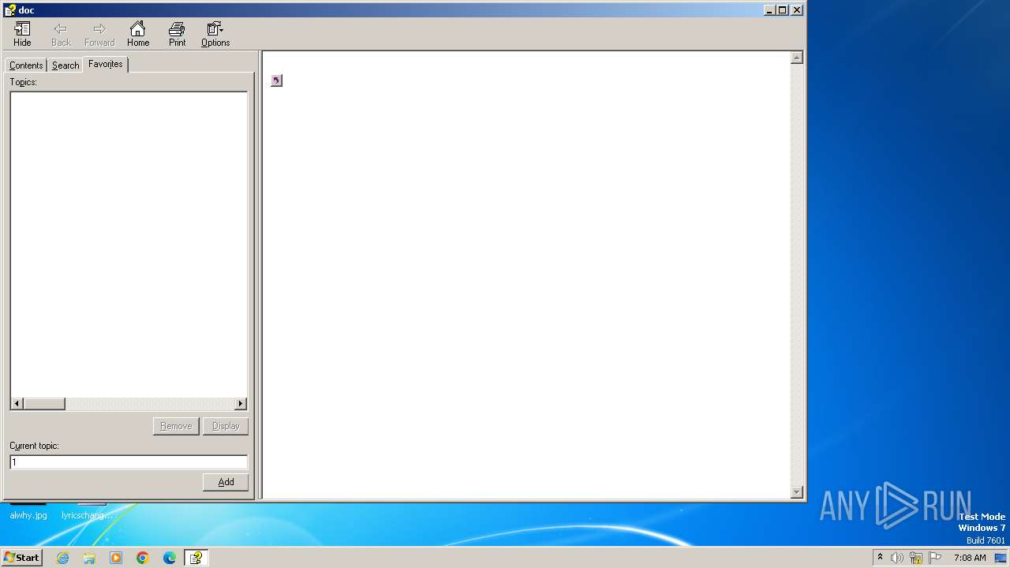Switch to the Contents tab
1010x568 pixels.
(x=26, y=65)
